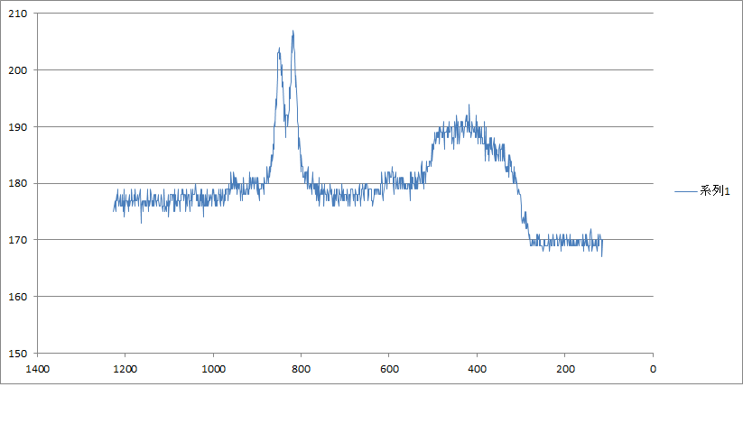Image resolution: width=743 pixels, height=433 pixels.
Task: Click the legend line sample beside 系列1
Action: 685,191
